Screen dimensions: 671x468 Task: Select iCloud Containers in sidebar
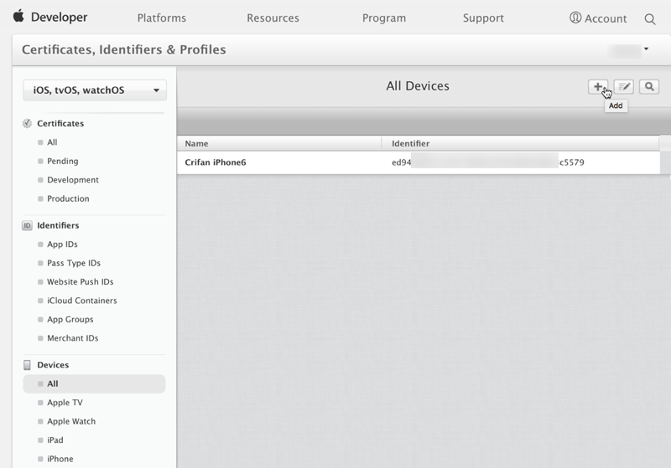81,301
